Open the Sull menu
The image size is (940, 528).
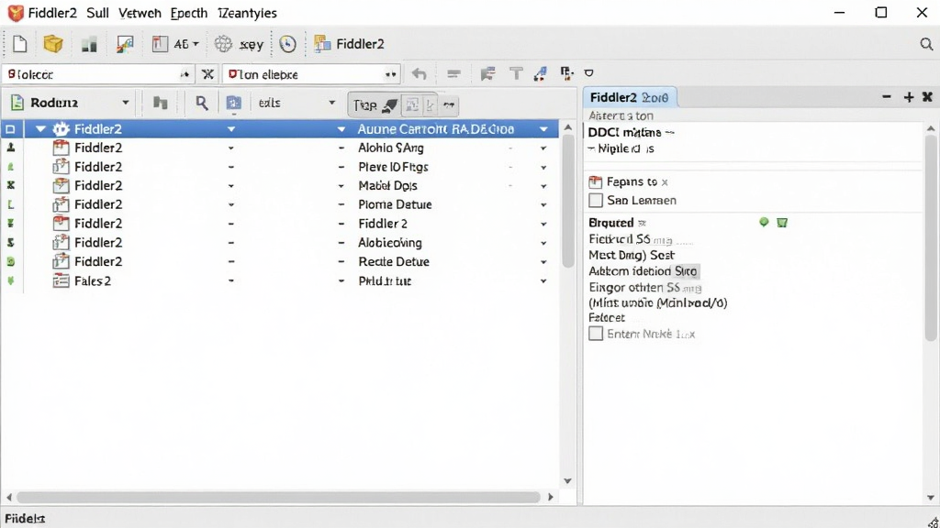[97, 13]
